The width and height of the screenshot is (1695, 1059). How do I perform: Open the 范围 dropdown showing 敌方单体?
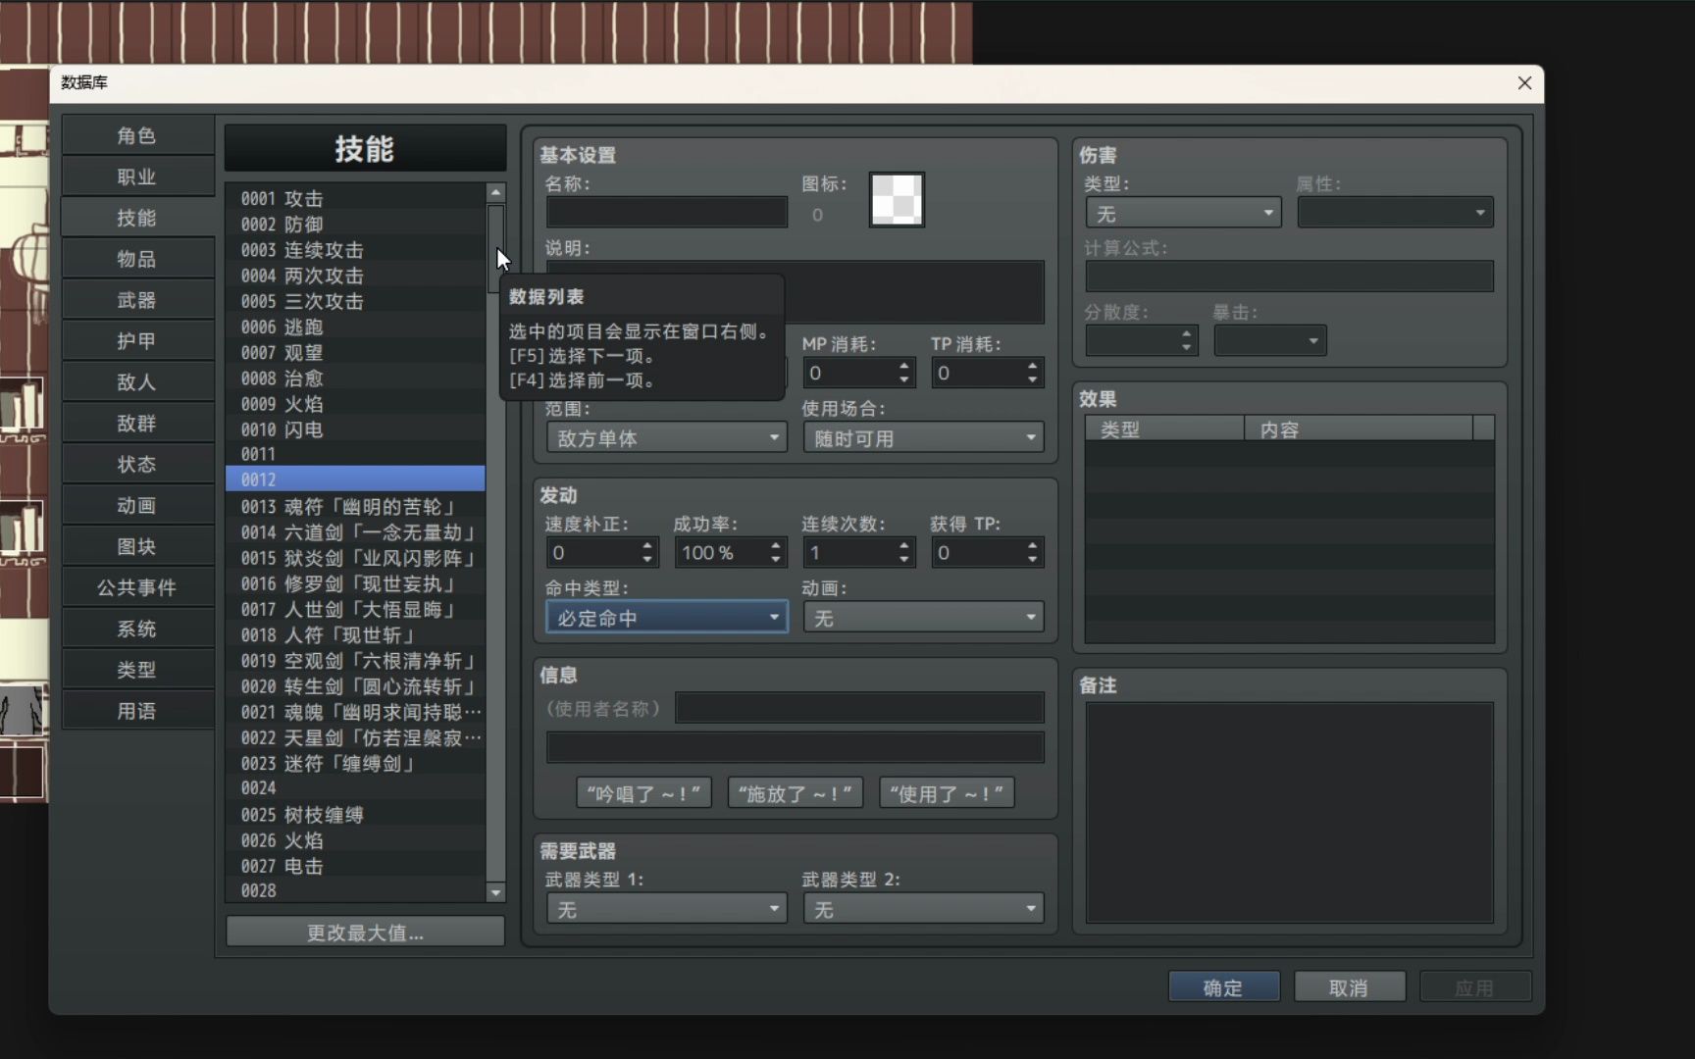[x=665, y=437]
